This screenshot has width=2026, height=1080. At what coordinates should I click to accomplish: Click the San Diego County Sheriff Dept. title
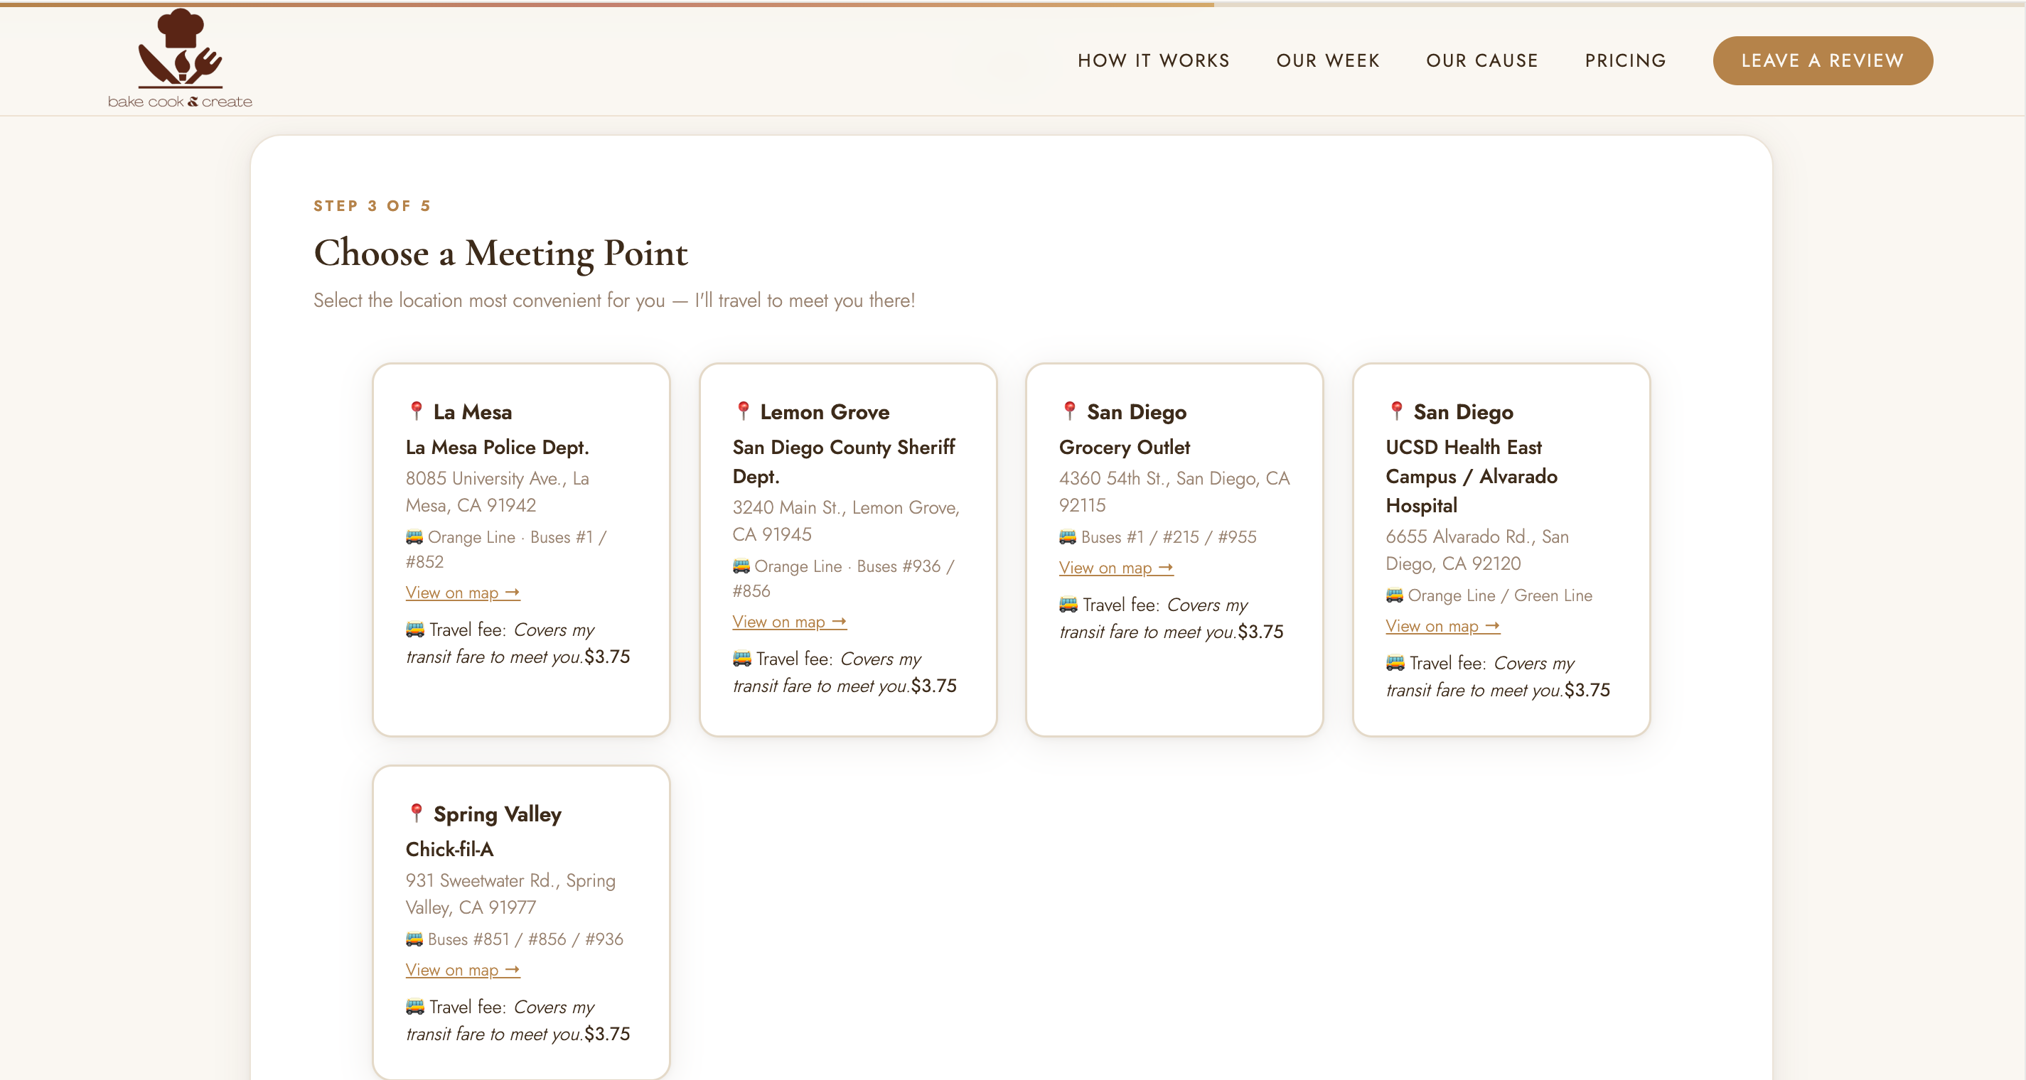[x=843, y=461]
